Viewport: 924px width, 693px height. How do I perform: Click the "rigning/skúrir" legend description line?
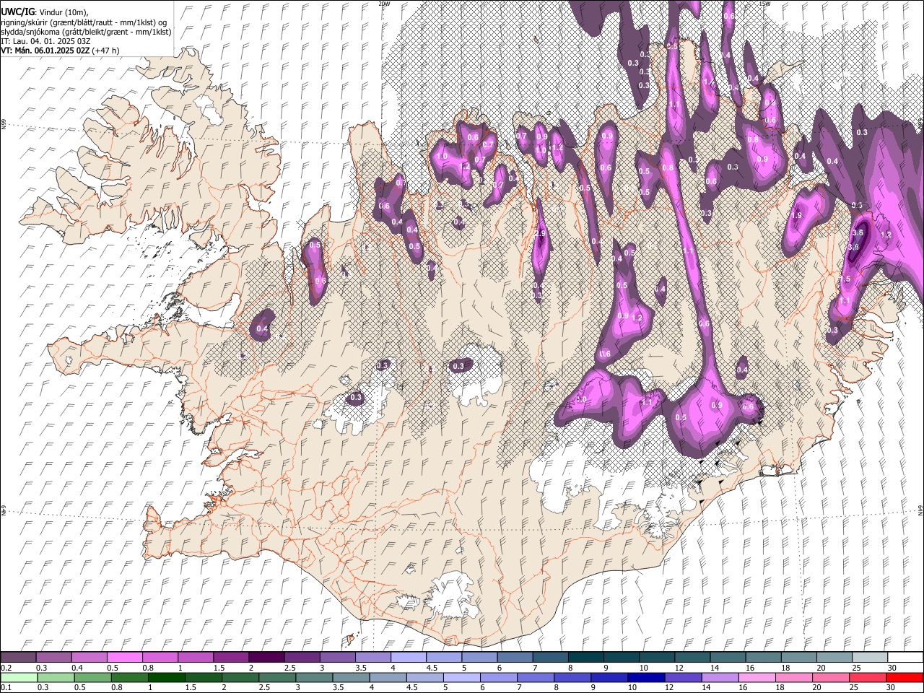(84, 22)
